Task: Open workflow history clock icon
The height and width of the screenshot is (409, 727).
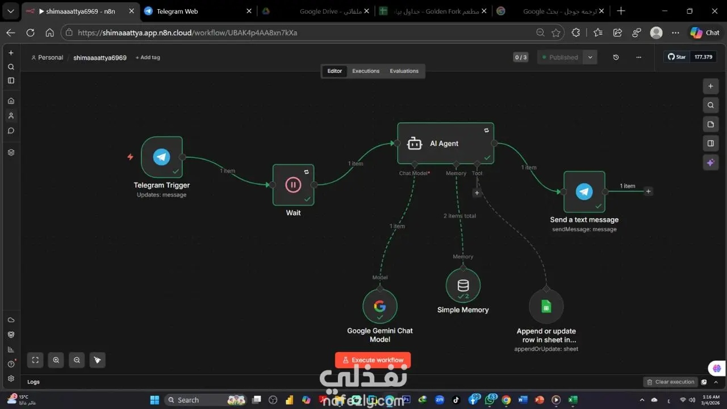Action: point(616,57)
